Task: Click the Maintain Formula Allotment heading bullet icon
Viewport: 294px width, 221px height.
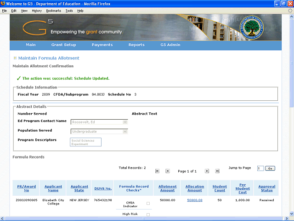Action: (x=15, y=58)
